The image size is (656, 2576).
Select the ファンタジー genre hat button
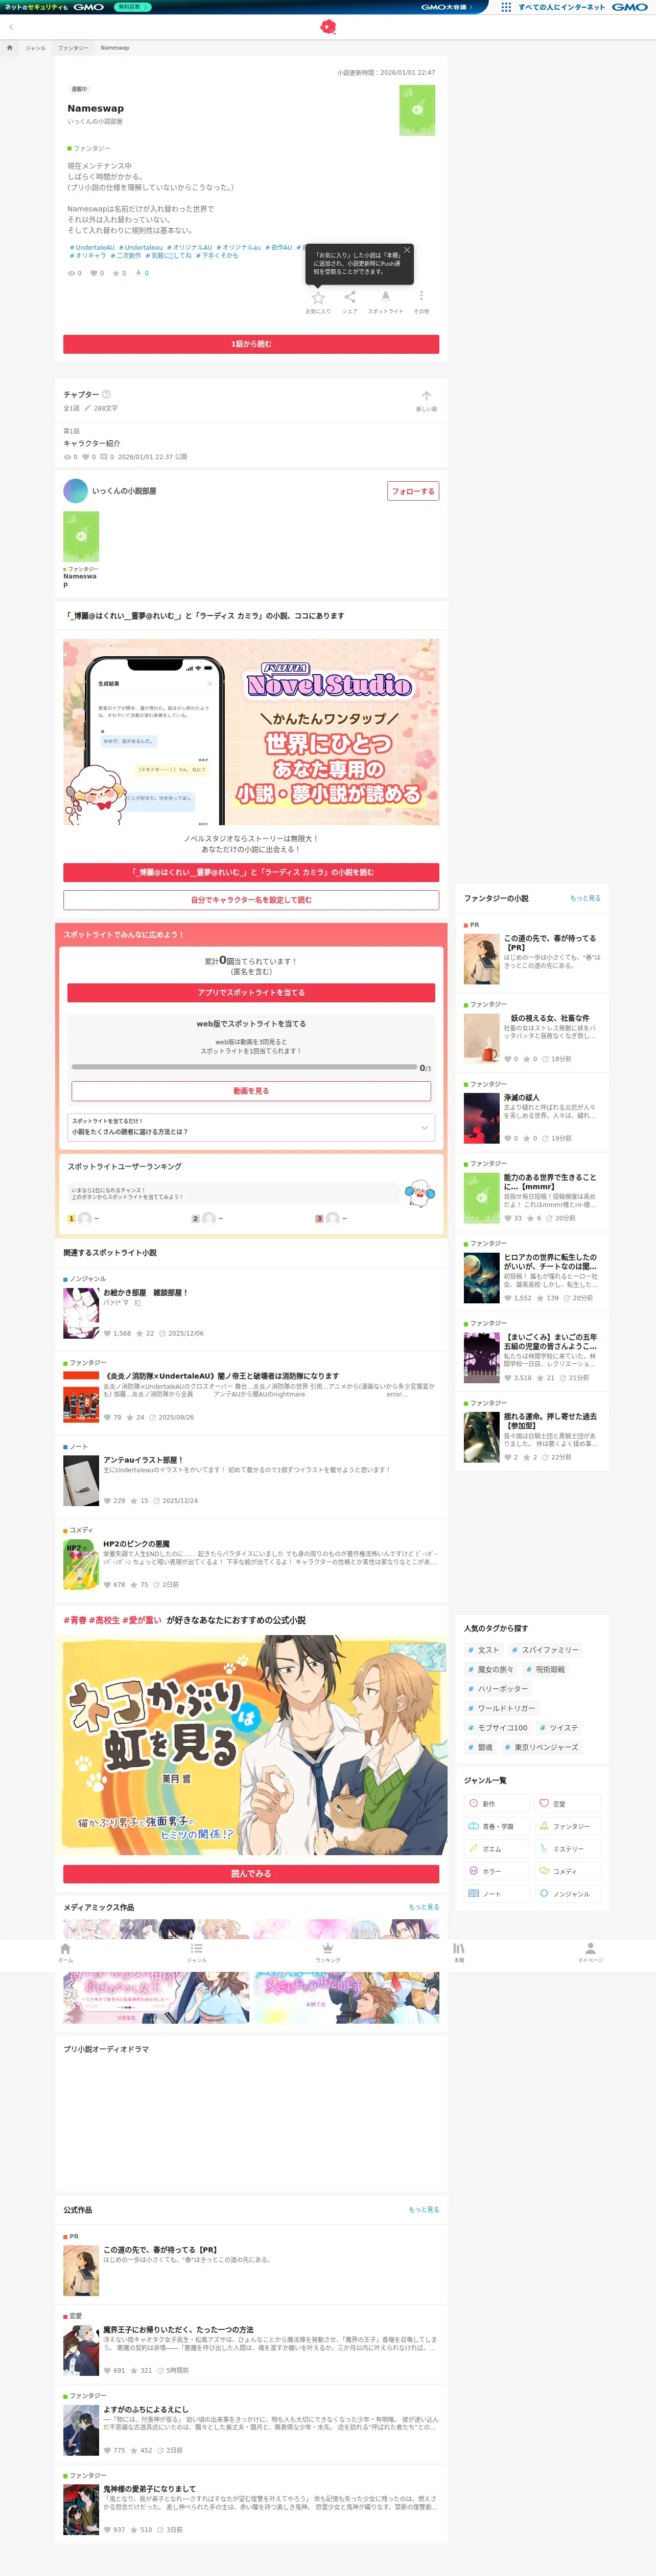pos(567,1826)
